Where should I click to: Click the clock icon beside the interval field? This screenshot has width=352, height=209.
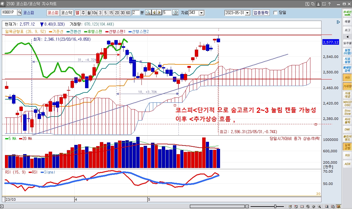(175, 13)
